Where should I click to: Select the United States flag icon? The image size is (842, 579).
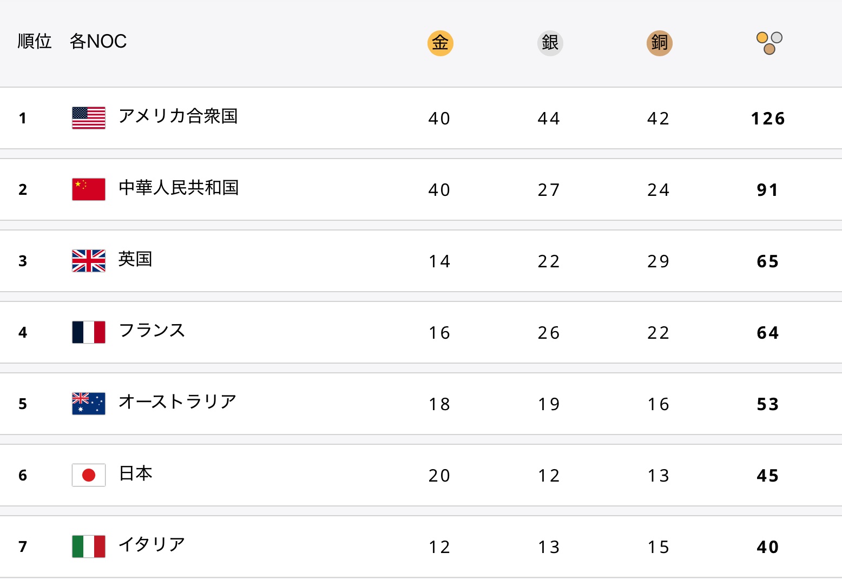coord(89,117)
